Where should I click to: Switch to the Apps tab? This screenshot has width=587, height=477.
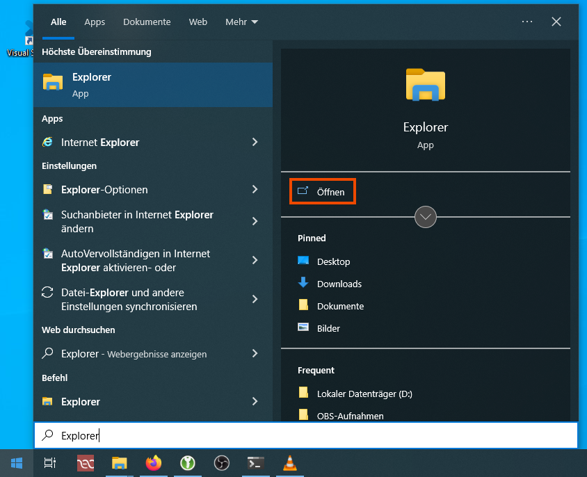tap(95, 22)
